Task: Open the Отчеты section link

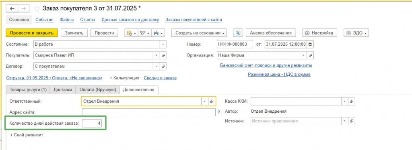Action: [x=87, y=20]
